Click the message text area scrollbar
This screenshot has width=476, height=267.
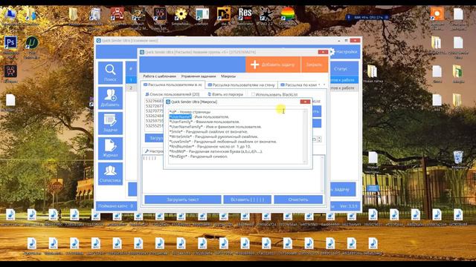323,174
